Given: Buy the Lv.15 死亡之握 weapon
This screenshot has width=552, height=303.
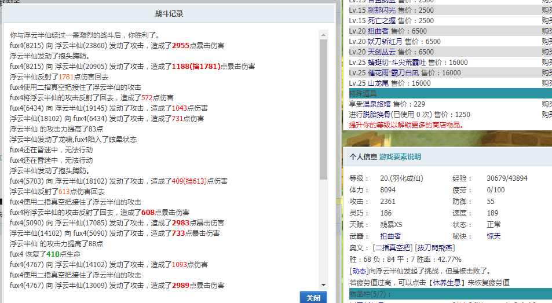Looking at the screenshot, I should coord(547,21).
